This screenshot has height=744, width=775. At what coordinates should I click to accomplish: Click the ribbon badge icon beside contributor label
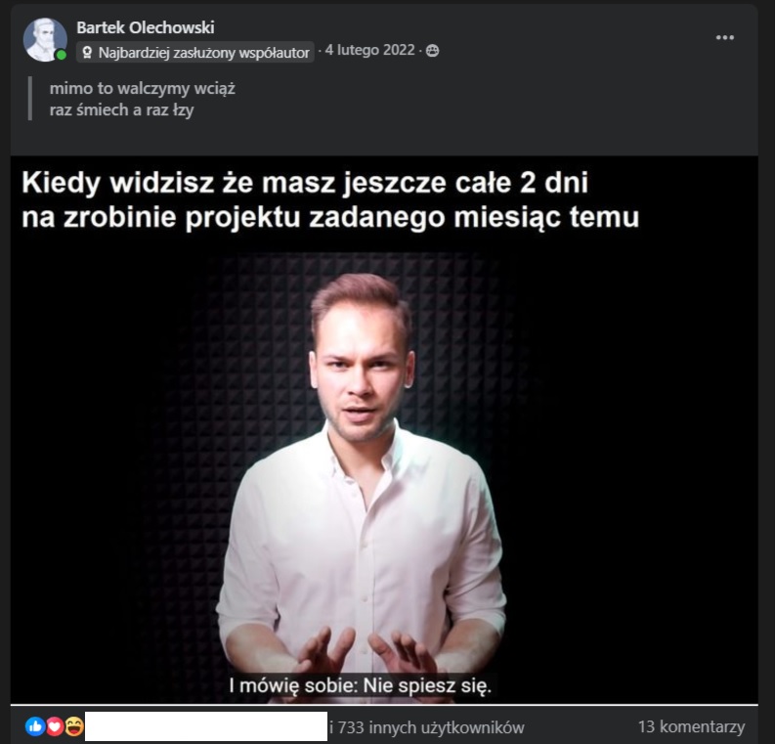point(87,52)
